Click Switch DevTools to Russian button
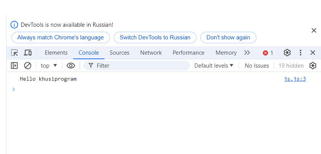 (155, 37)
